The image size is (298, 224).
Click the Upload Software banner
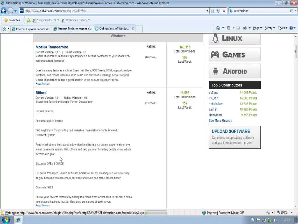click(x=235, y=137)
